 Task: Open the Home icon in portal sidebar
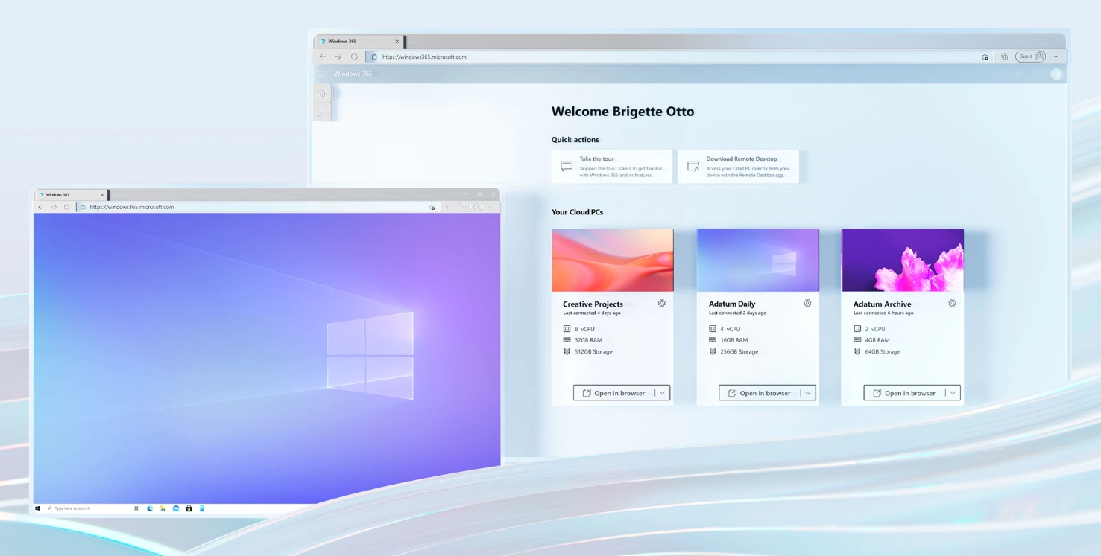321,93
